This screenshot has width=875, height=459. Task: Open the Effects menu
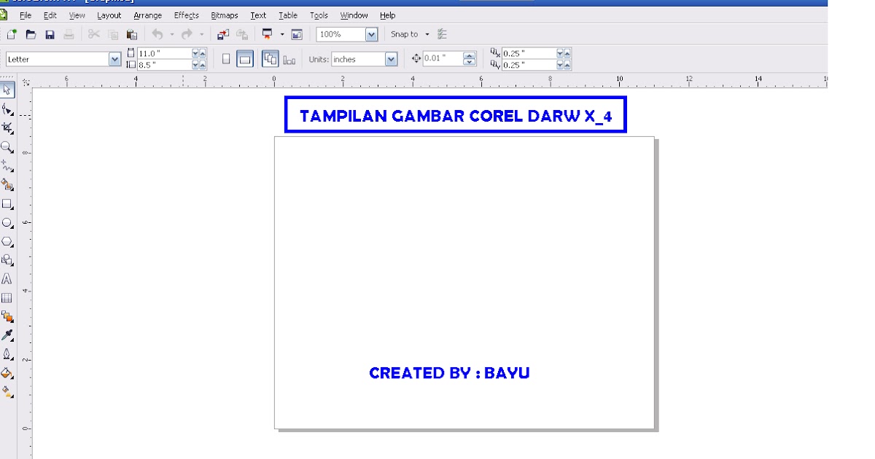point(186,15)
